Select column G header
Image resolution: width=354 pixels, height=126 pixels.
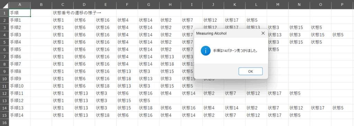(x=149, y=5)
